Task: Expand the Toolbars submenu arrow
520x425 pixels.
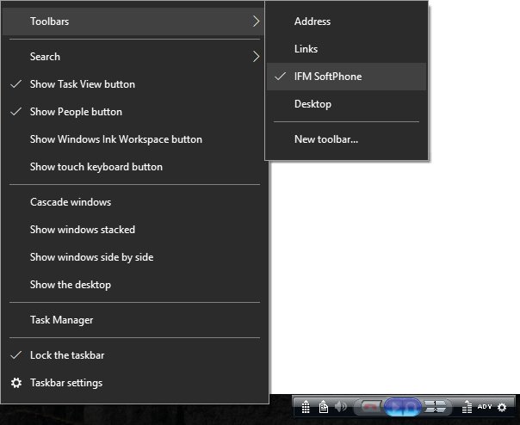Action: coord(256,22)
